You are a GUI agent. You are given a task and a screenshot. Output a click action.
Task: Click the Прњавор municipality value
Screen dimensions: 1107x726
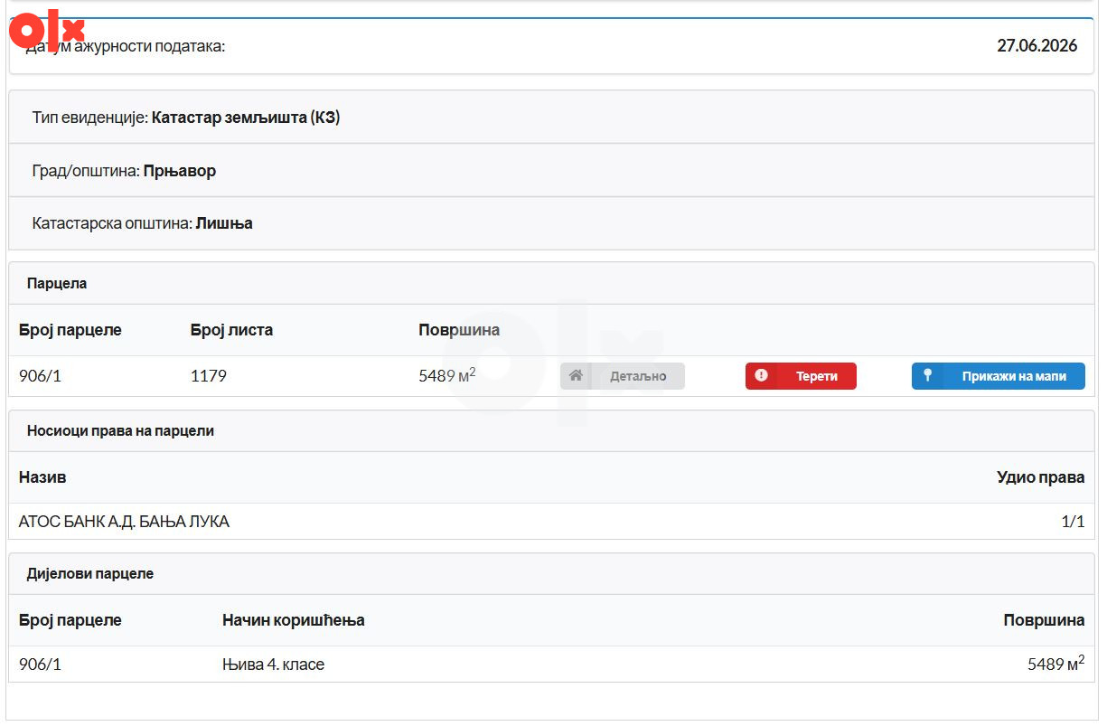tap(180, 171)
